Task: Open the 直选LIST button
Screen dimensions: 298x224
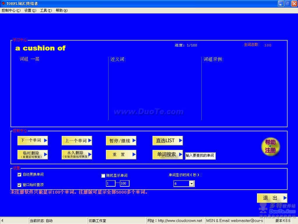Action: pos(168,141)
